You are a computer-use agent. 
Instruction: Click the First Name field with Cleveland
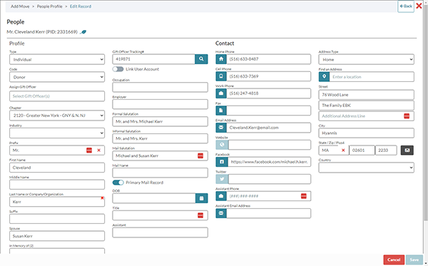[x=57, y=168]
